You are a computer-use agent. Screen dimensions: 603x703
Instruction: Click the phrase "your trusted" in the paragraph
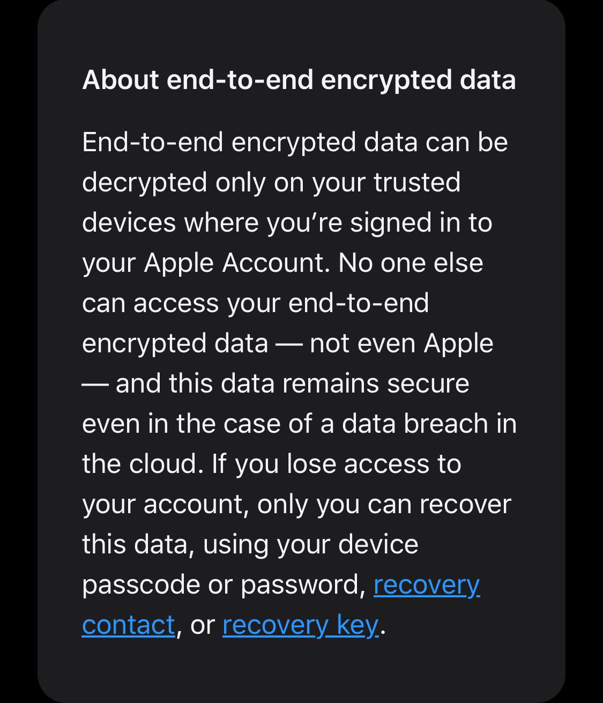(x=386, y=182)
